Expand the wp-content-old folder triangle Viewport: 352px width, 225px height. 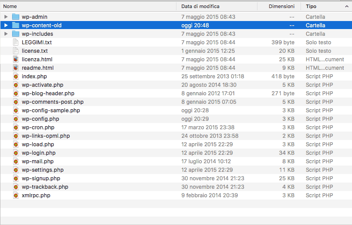tap(6, 25)
